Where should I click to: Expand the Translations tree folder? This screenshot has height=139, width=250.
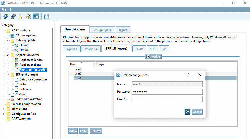pos(4,109)
